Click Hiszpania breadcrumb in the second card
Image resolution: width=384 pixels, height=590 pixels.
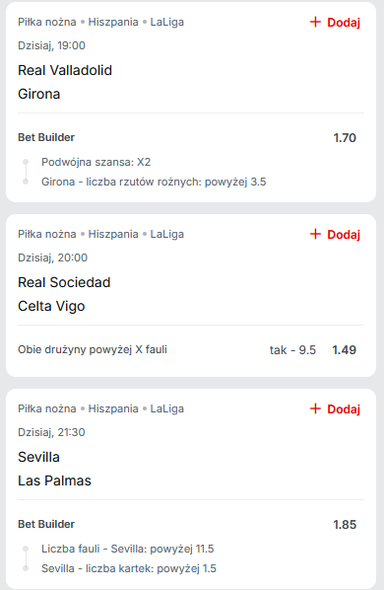(x=113, y=235)
